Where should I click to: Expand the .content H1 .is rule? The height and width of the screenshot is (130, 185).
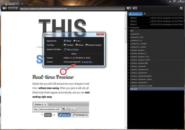pyautogui.click(x=129, y=41)
